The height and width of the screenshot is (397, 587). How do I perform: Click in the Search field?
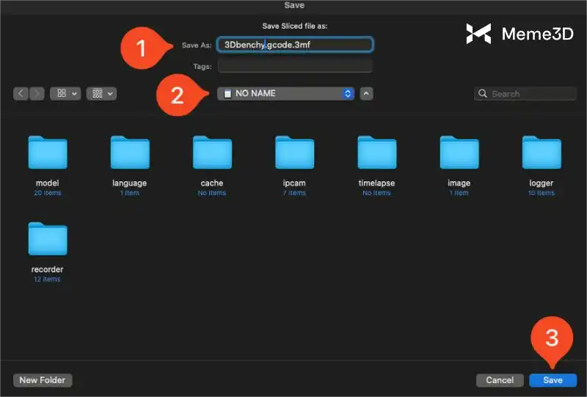coord(531,94)
